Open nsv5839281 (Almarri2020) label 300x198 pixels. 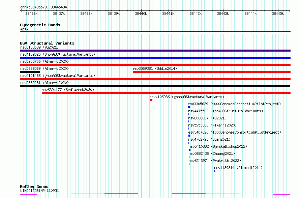click(x=44, y=83)
